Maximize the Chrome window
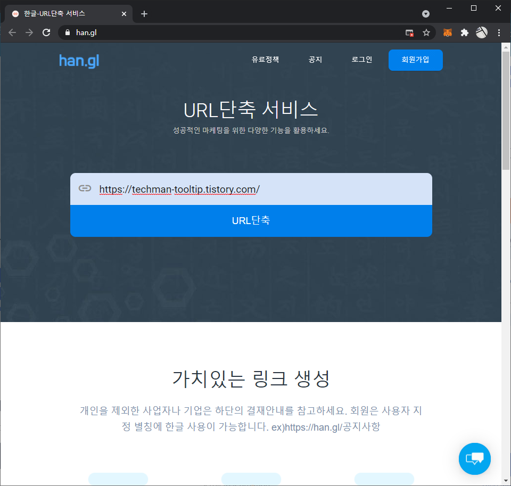511x486 pixels. [474, 8]
